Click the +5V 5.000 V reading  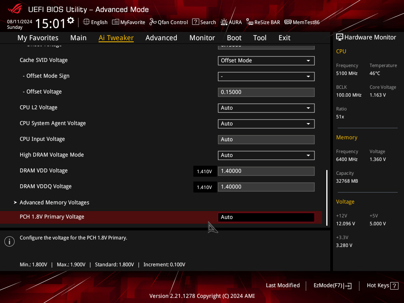point(378,224)
